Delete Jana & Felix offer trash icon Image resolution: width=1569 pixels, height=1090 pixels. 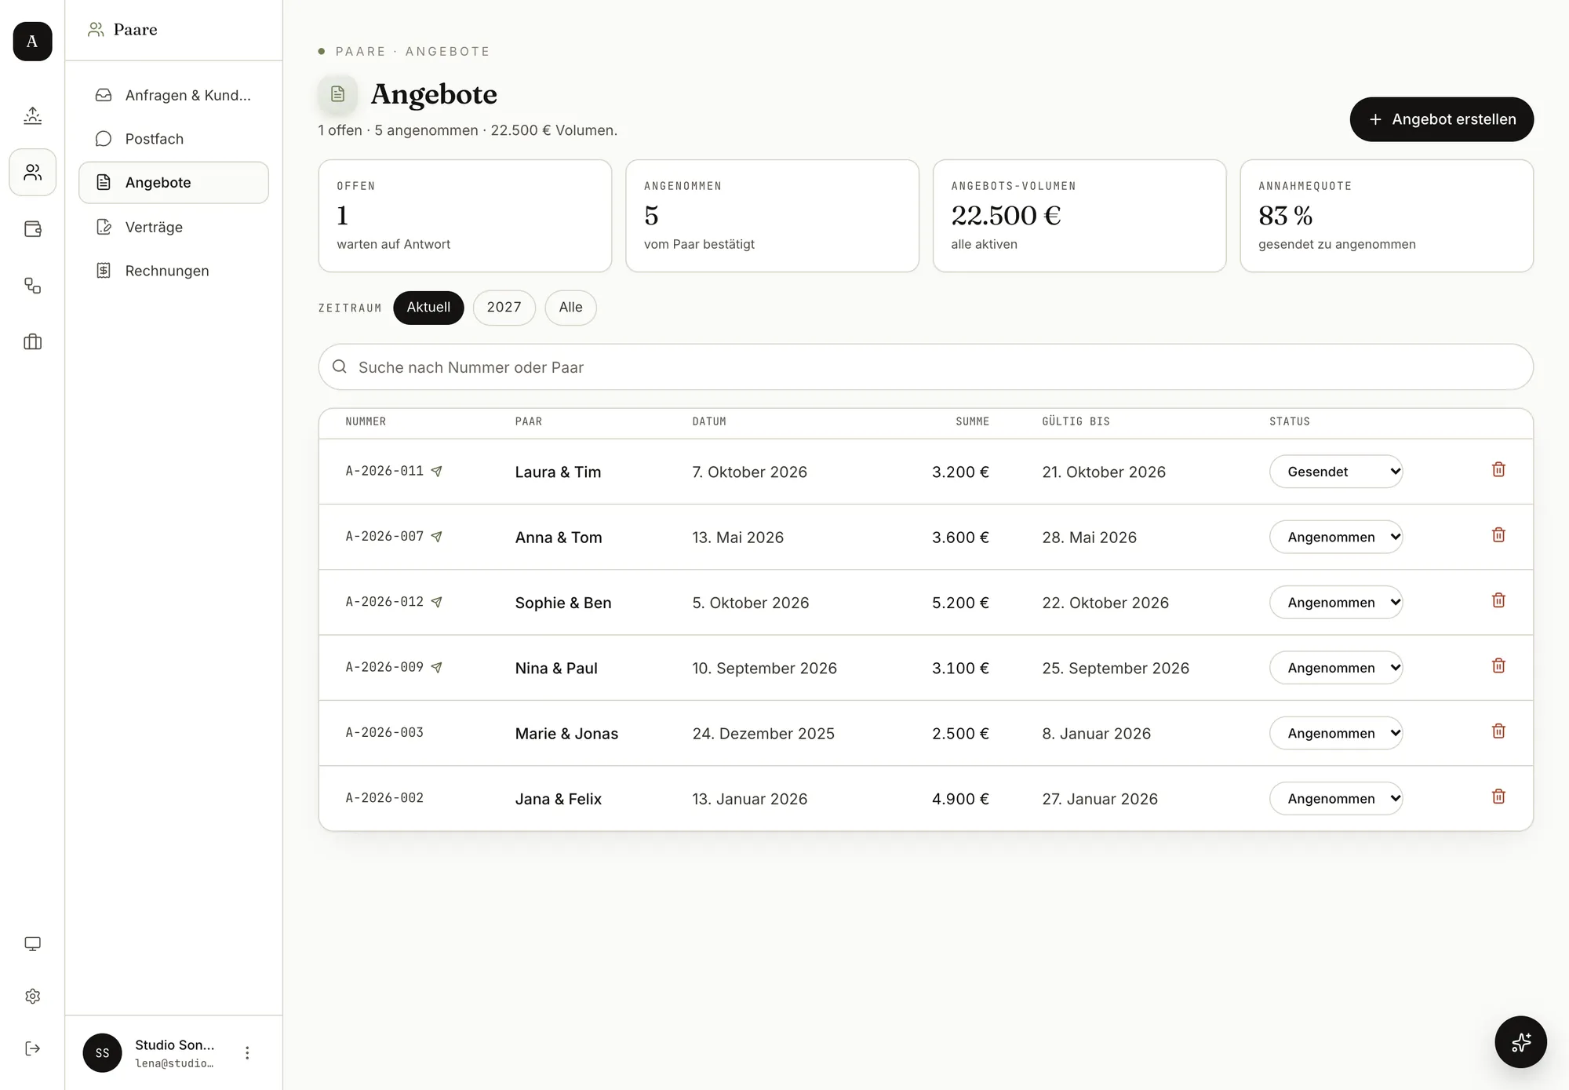tap(1498, 797)
